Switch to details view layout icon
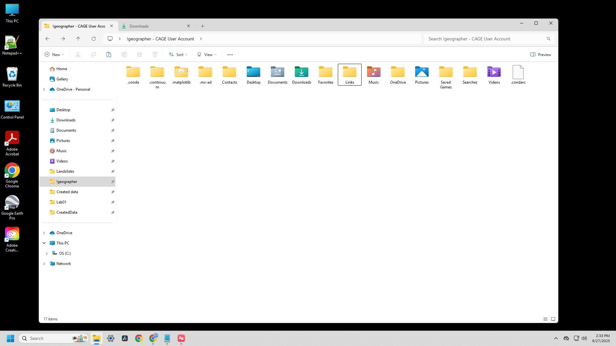 [x=545, y=319]
